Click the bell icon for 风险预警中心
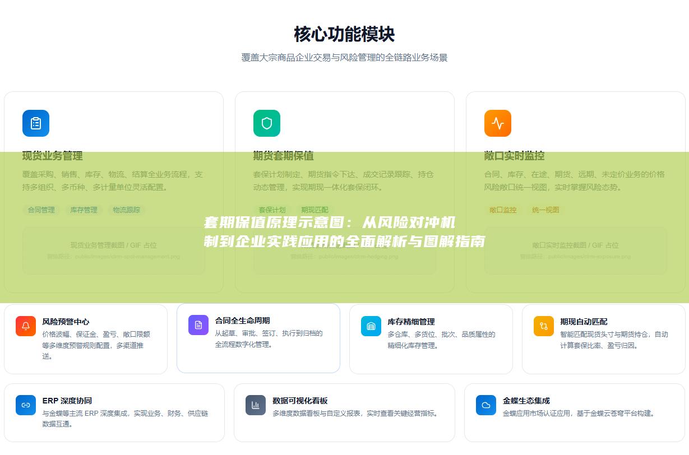The image size is (689, 455). tap(26, 326)
